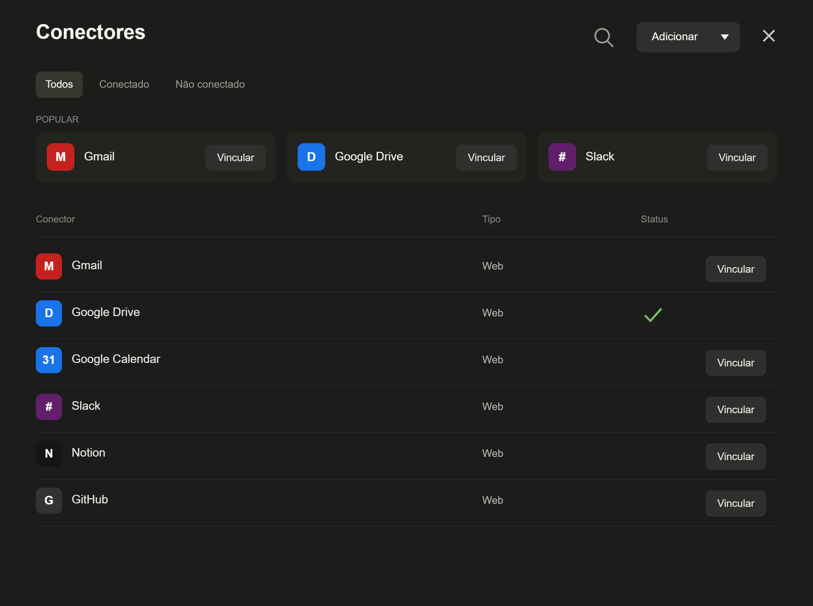This screenshot has height=606, width=813.
Task: Select the Gmail name in the table row
Action: pyautogui.click(x=87, y=265)
